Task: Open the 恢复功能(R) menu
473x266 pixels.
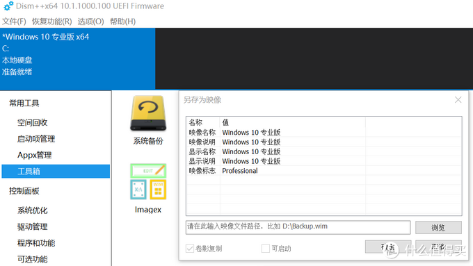Action: (52, 22)
